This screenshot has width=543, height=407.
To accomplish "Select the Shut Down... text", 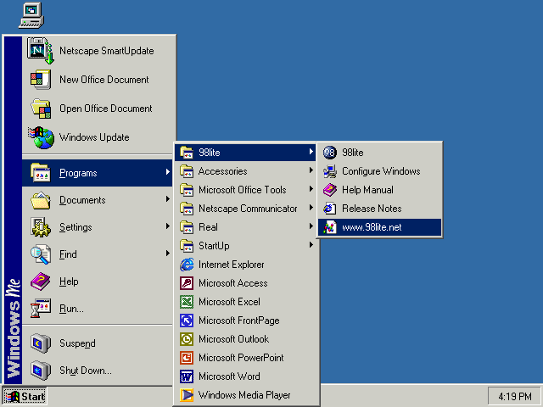I will click(86, 371).
